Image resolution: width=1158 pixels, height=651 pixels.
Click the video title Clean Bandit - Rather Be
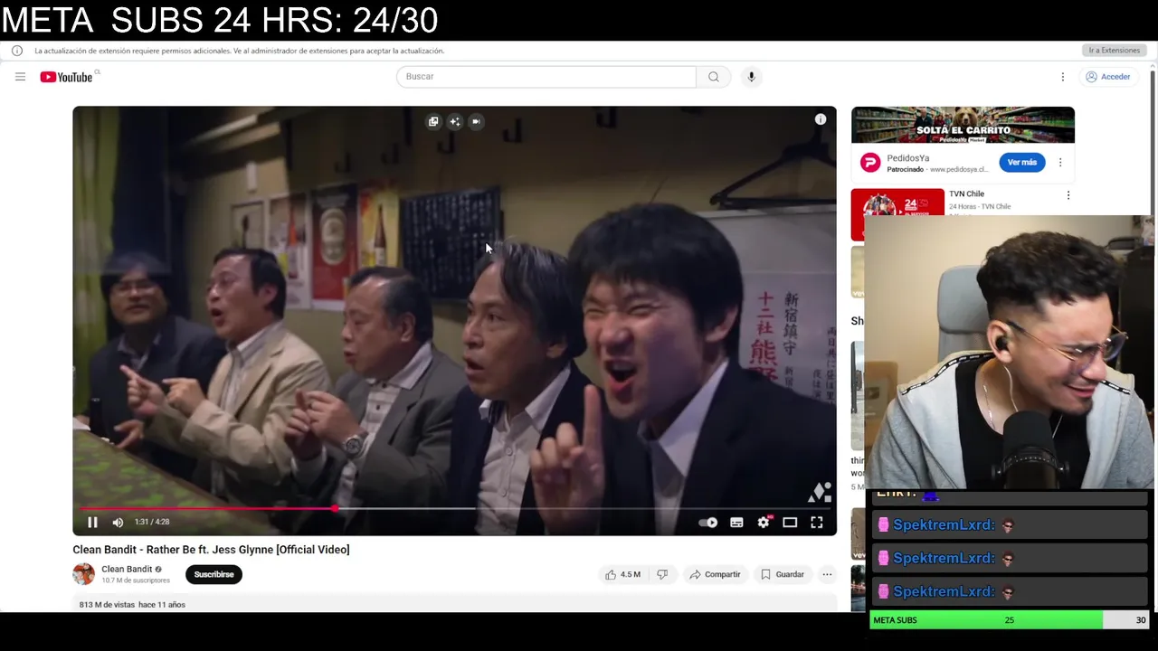(211, 550)
